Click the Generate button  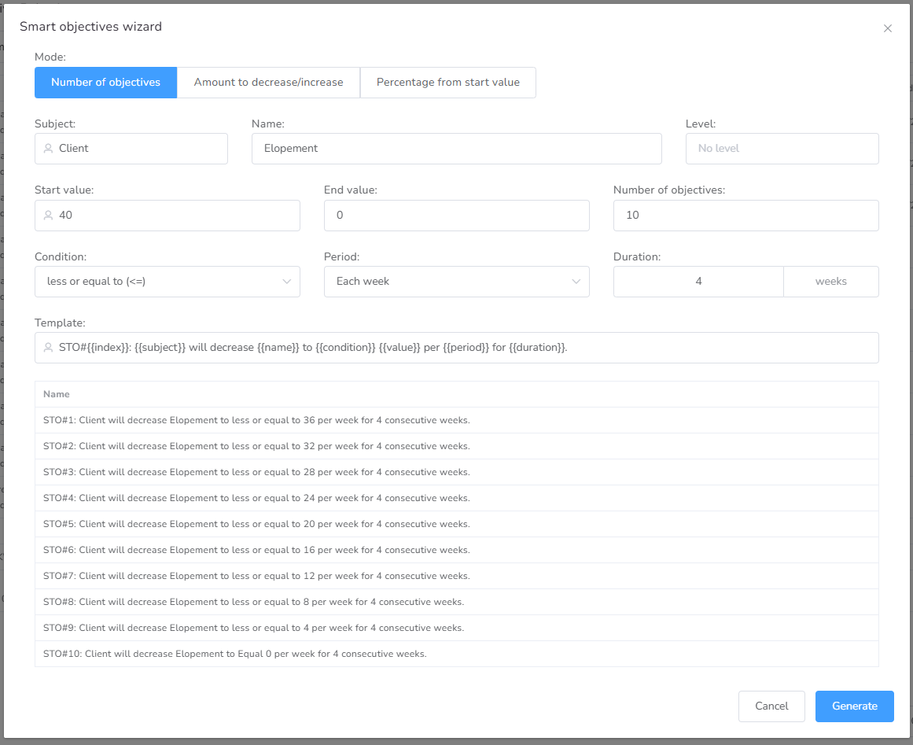coord(854,706)
